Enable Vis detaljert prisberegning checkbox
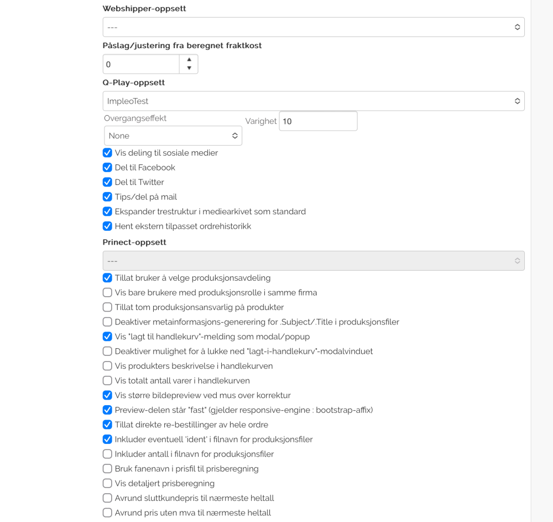553x522 pixels. [x=107, y=483]
